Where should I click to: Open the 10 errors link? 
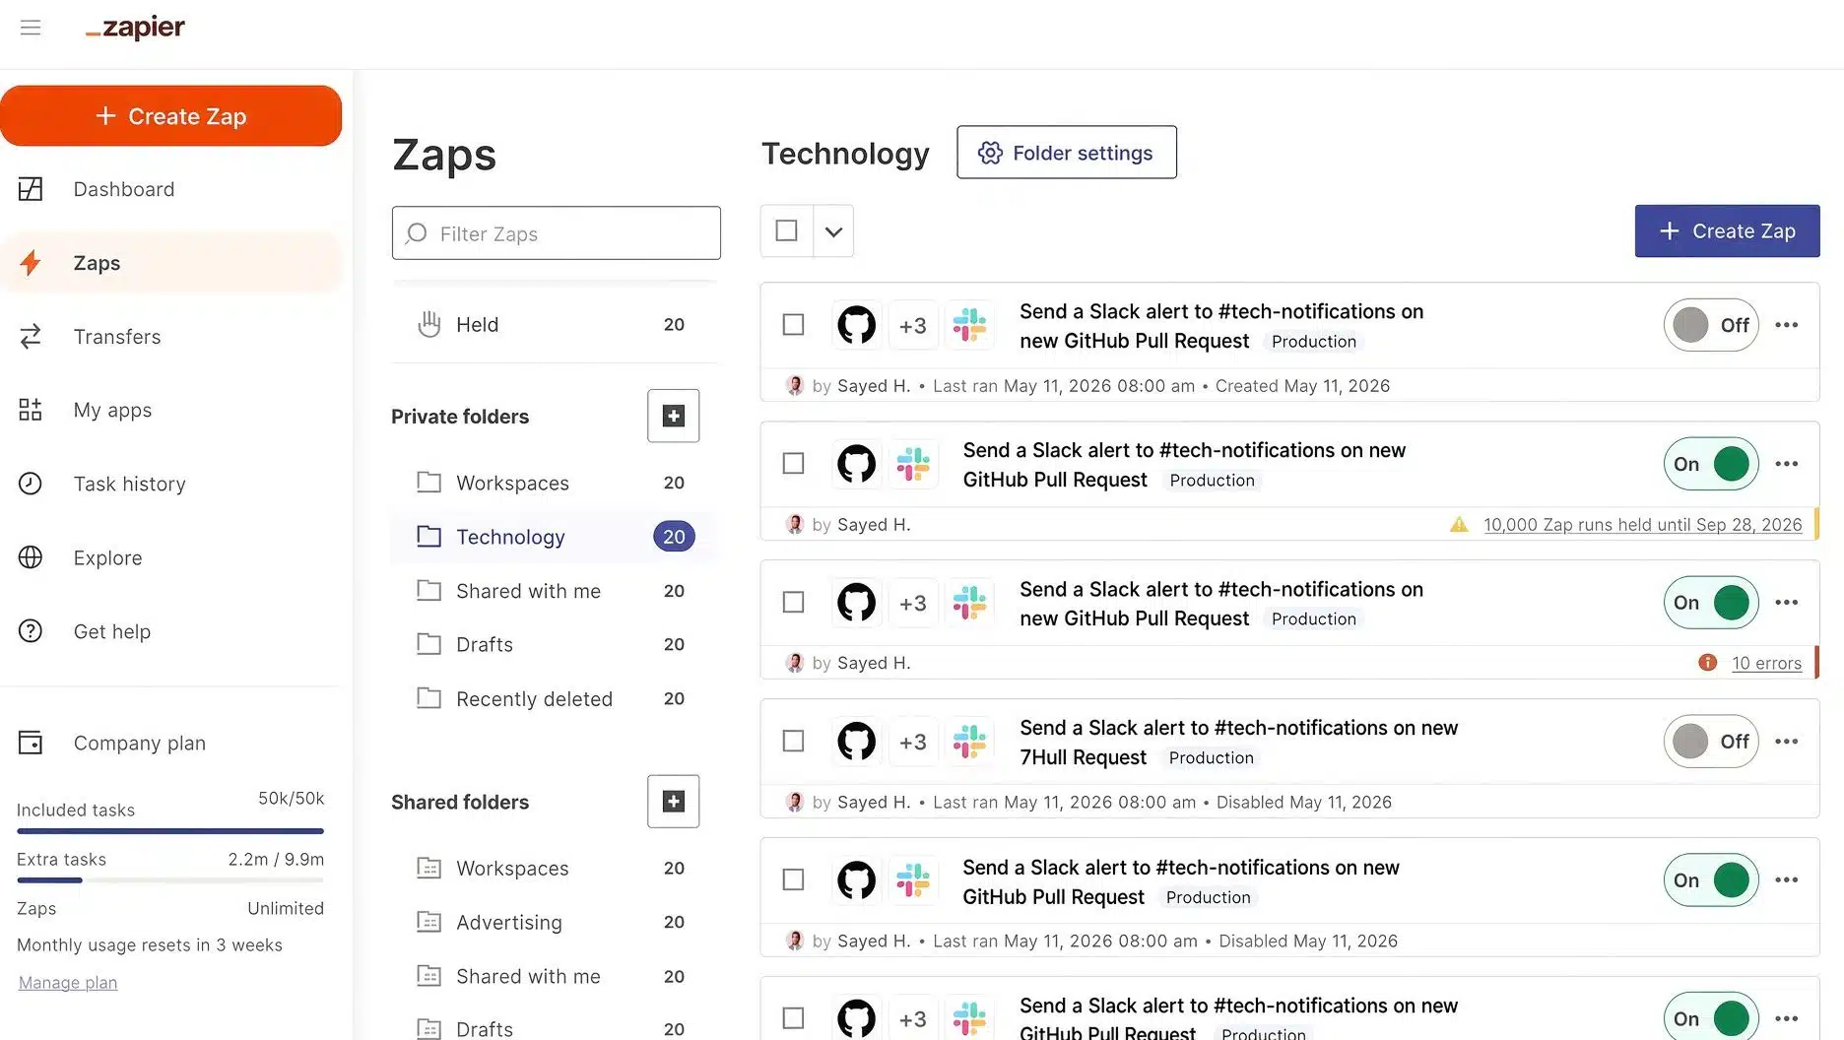tap(1767, 663)
